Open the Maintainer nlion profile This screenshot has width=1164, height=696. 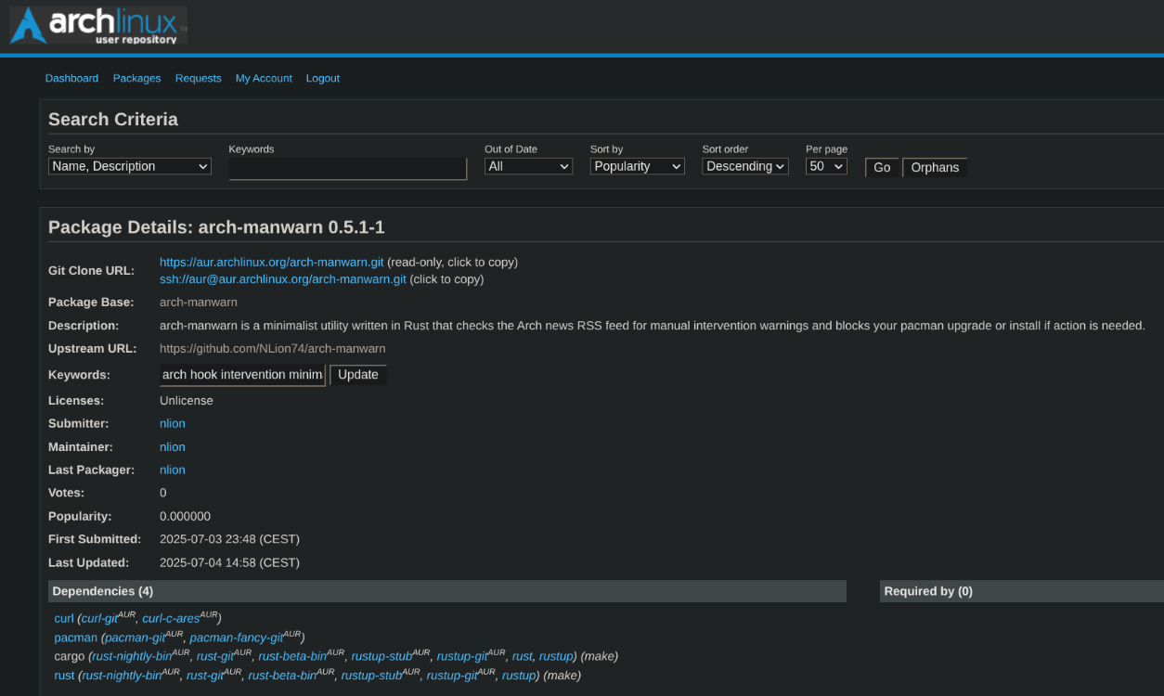pyautogui.click(x=173, y=447)
